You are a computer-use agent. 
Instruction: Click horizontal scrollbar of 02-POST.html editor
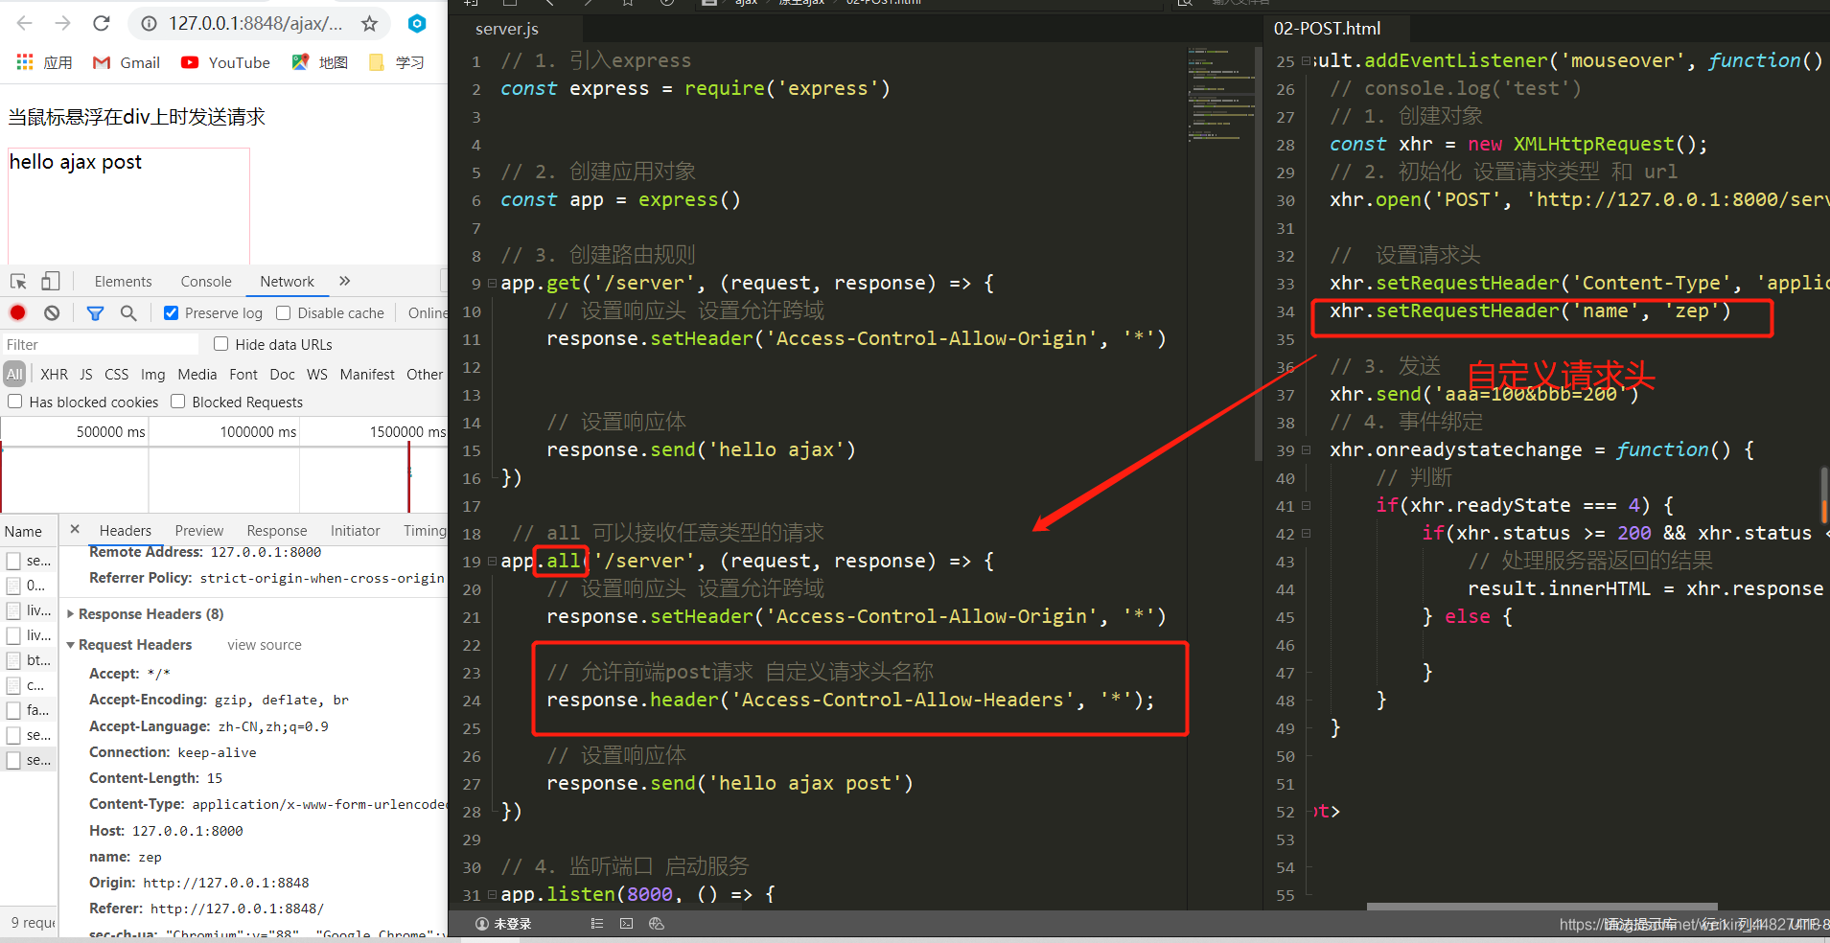tap(1541, 906)
